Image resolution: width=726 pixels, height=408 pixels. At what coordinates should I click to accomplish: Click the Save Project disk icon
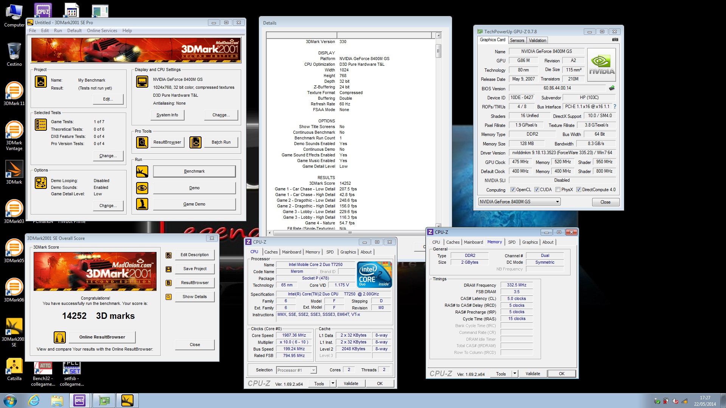[169, 269]
